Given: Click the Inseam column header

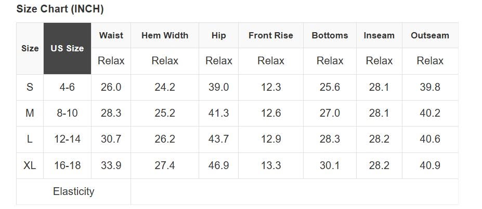Looking at the screenshot, I should [379, 35].
